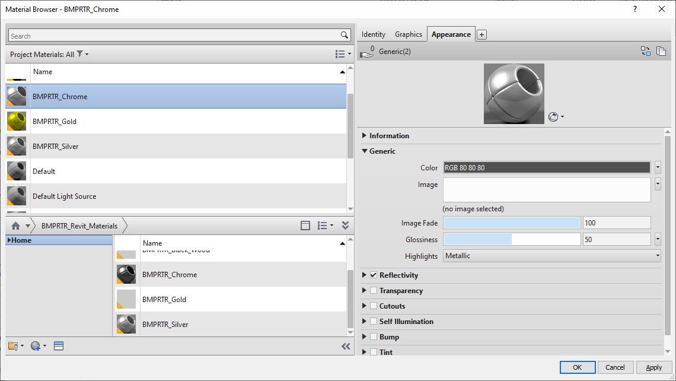Enable the Tint checkbox
676x381 pixels.
pos(374,352)
